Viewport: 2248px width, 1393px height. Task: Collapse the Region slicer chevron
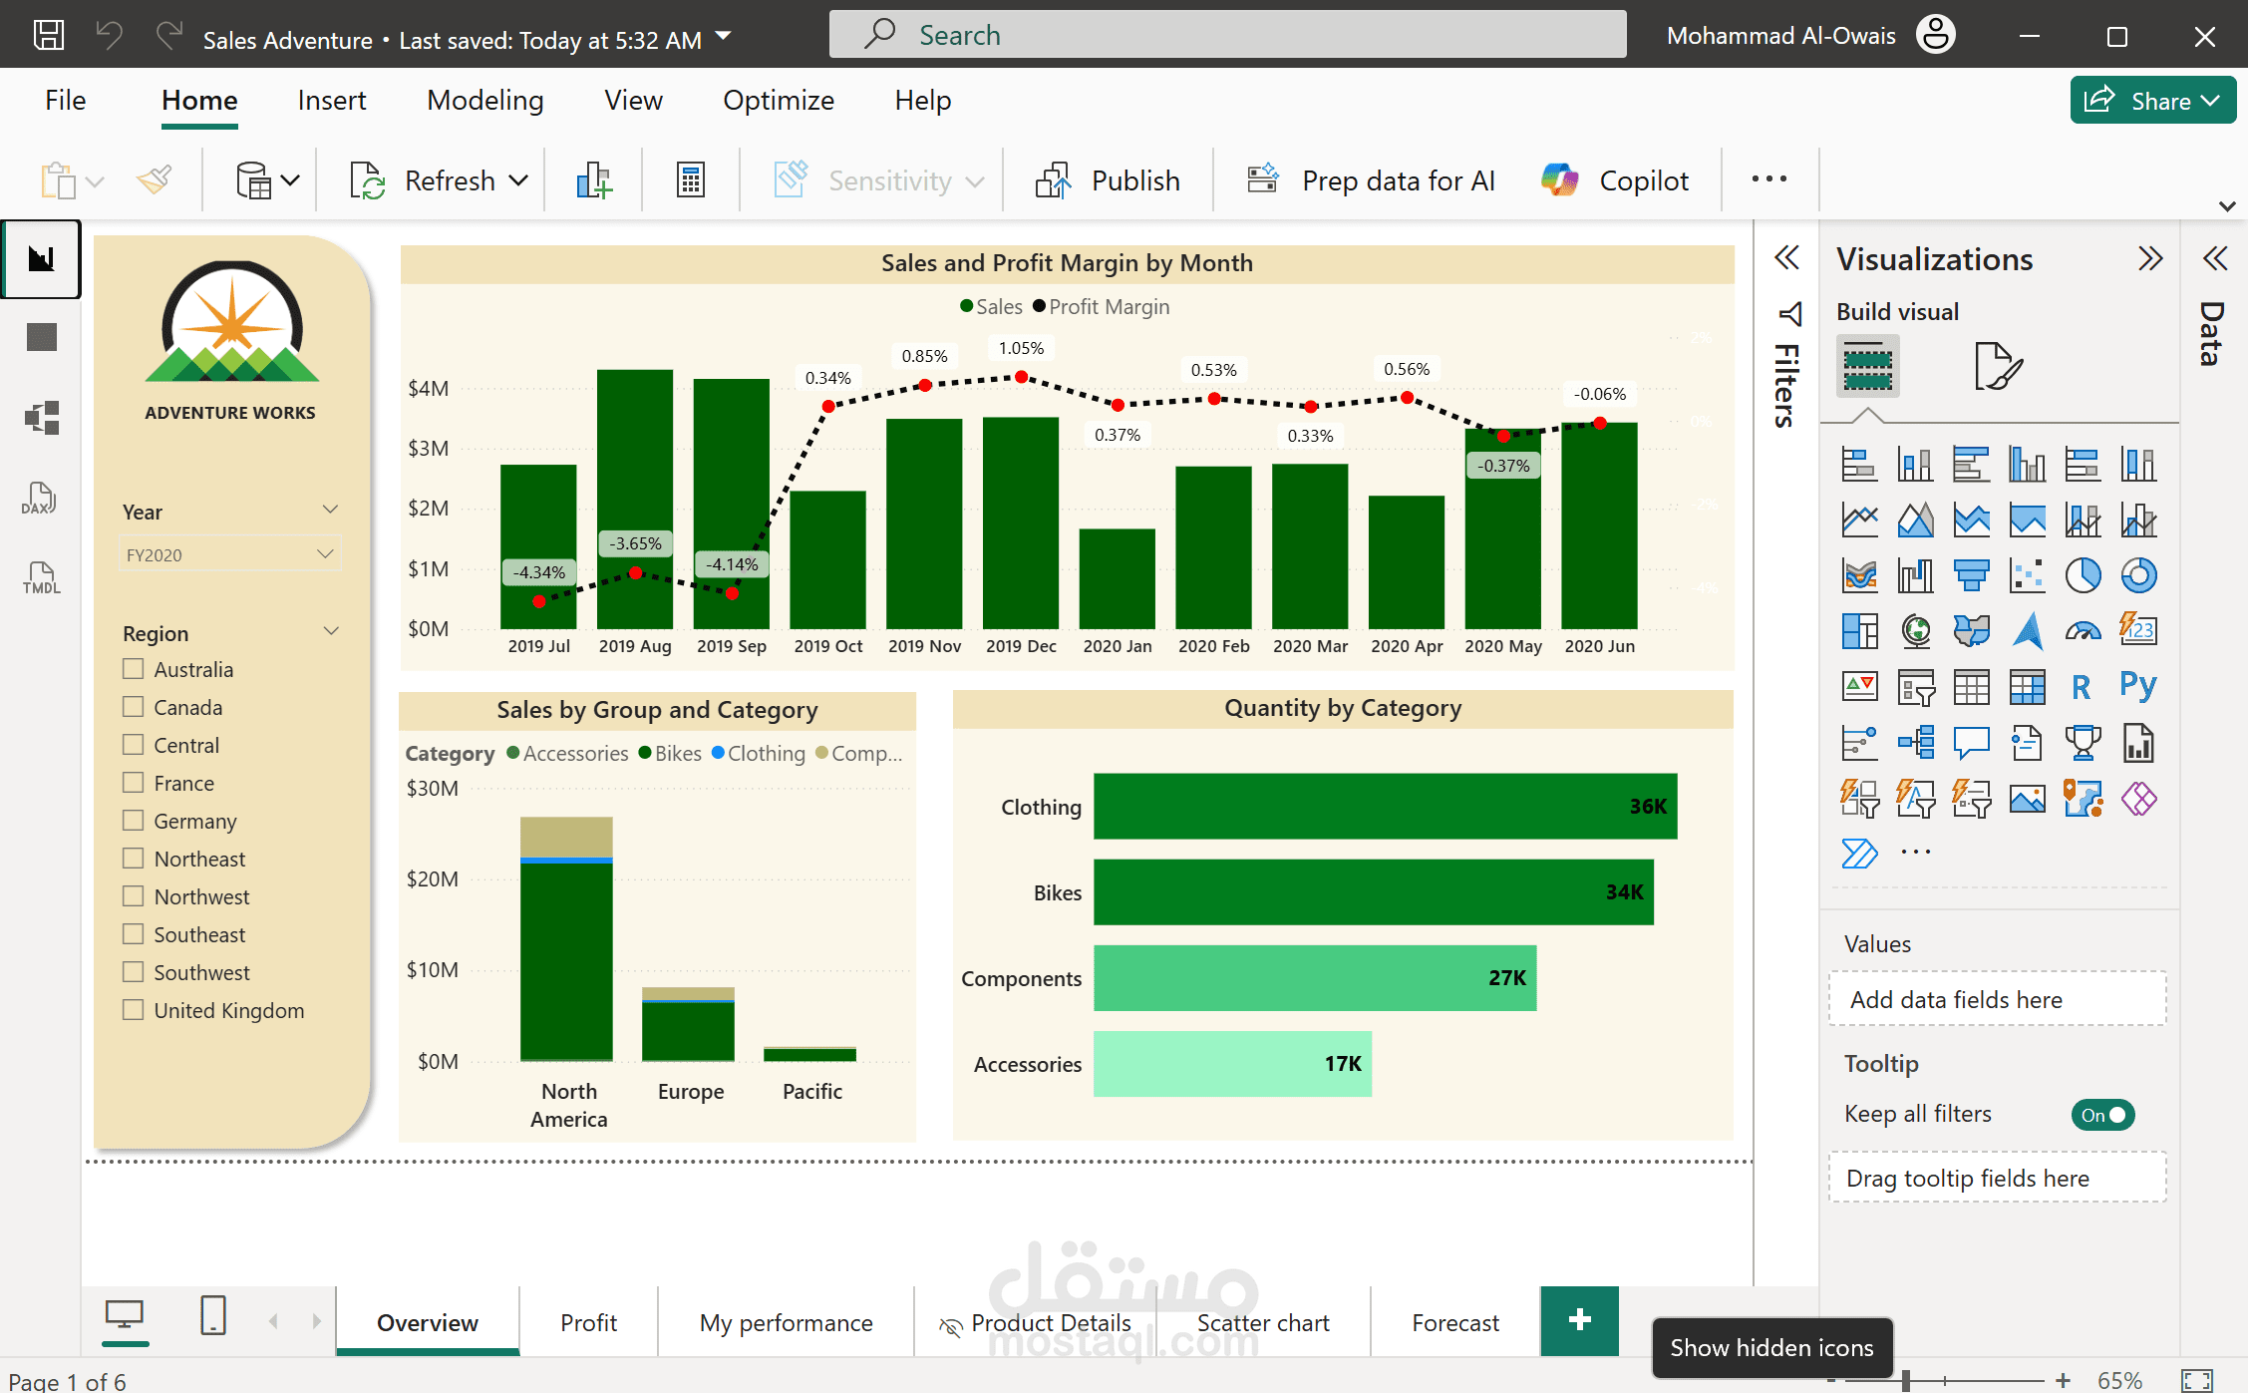(x=332, y=631)
